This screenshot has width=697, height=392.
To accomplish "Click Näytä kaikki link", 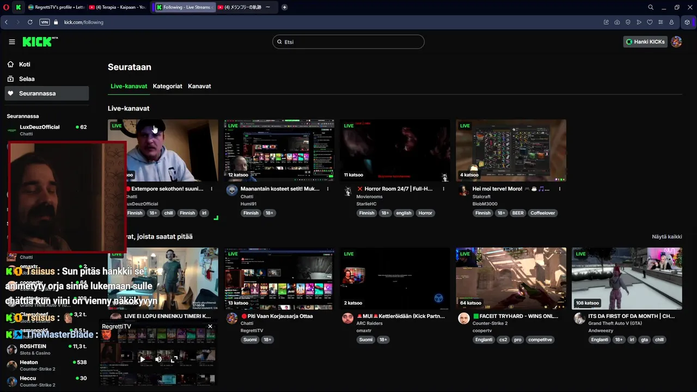I will point(667,237).
